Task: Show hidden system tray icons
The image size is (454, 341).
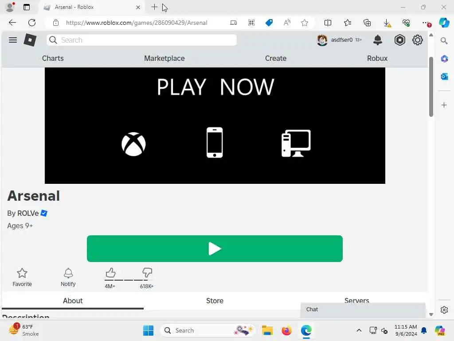Action: [359, 330]
